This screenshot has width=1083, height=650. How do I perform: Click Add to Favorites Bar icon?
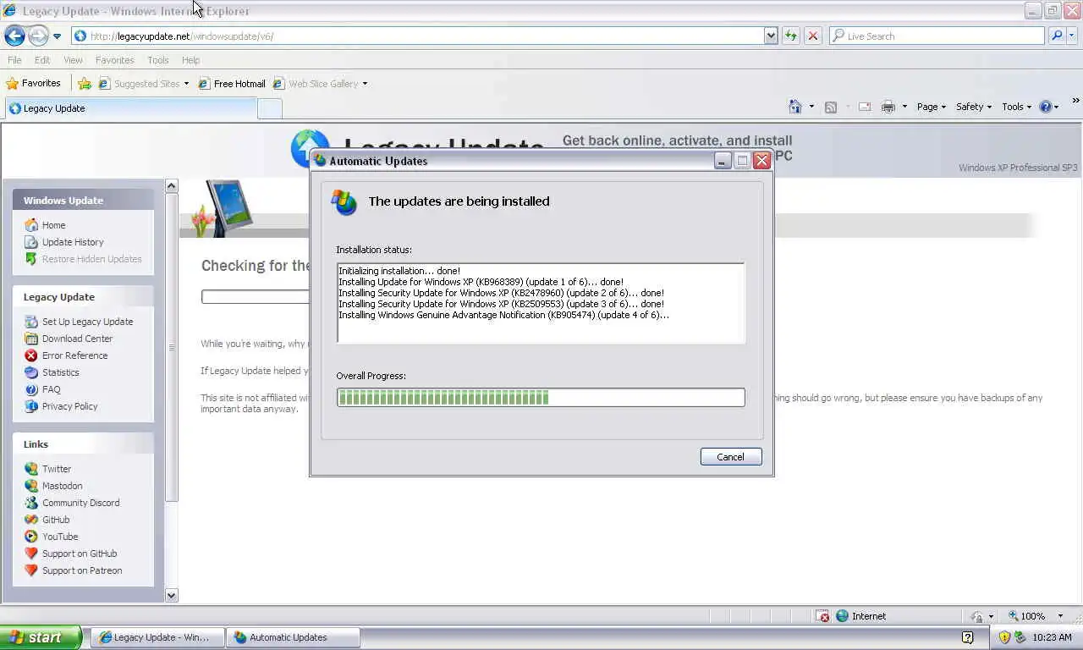click(85, 83)
